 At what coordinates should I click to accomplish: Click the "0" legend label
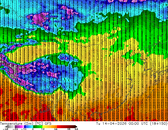33,129
